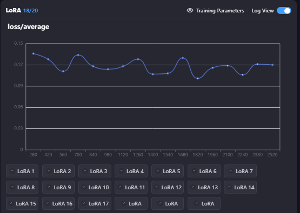Click the LoRA 4 check icon
This screenshot has height=213, width=300.
[x=122, y=171]
